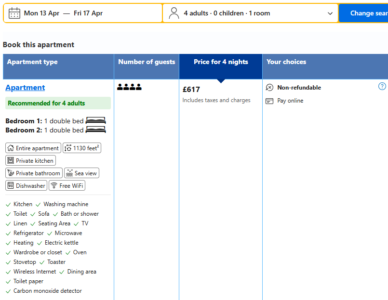Click the Oven amenity
This screenshot has width=388, height=300.
pos(80,252)
